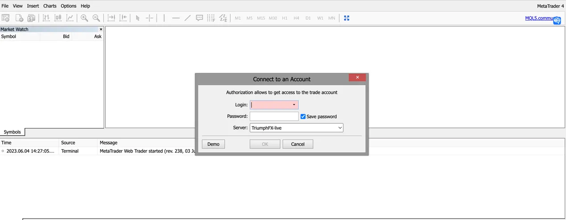Close the Market Watch panel
The image size is (566, 220).
(x=101, y=29)
